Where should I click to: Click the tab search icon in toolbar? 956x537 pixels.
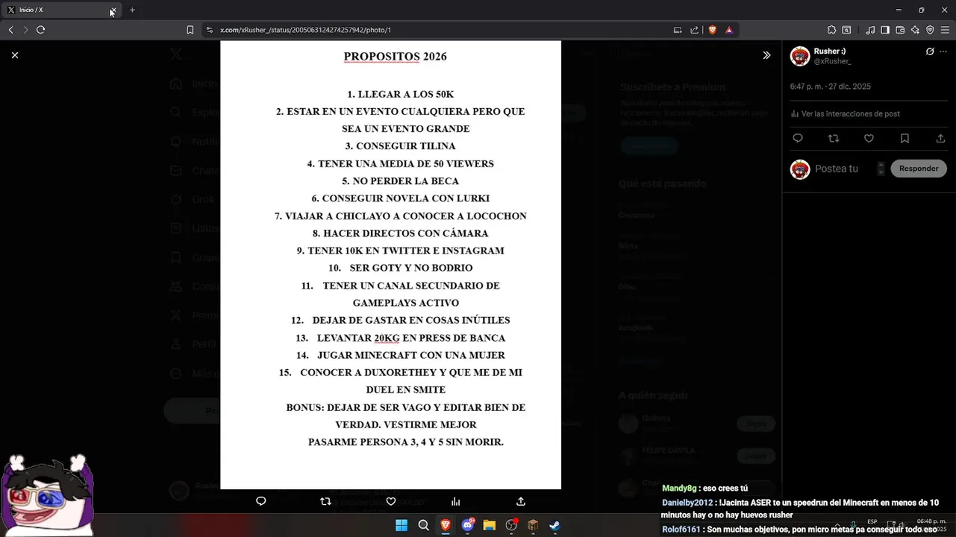click(846, 30)
